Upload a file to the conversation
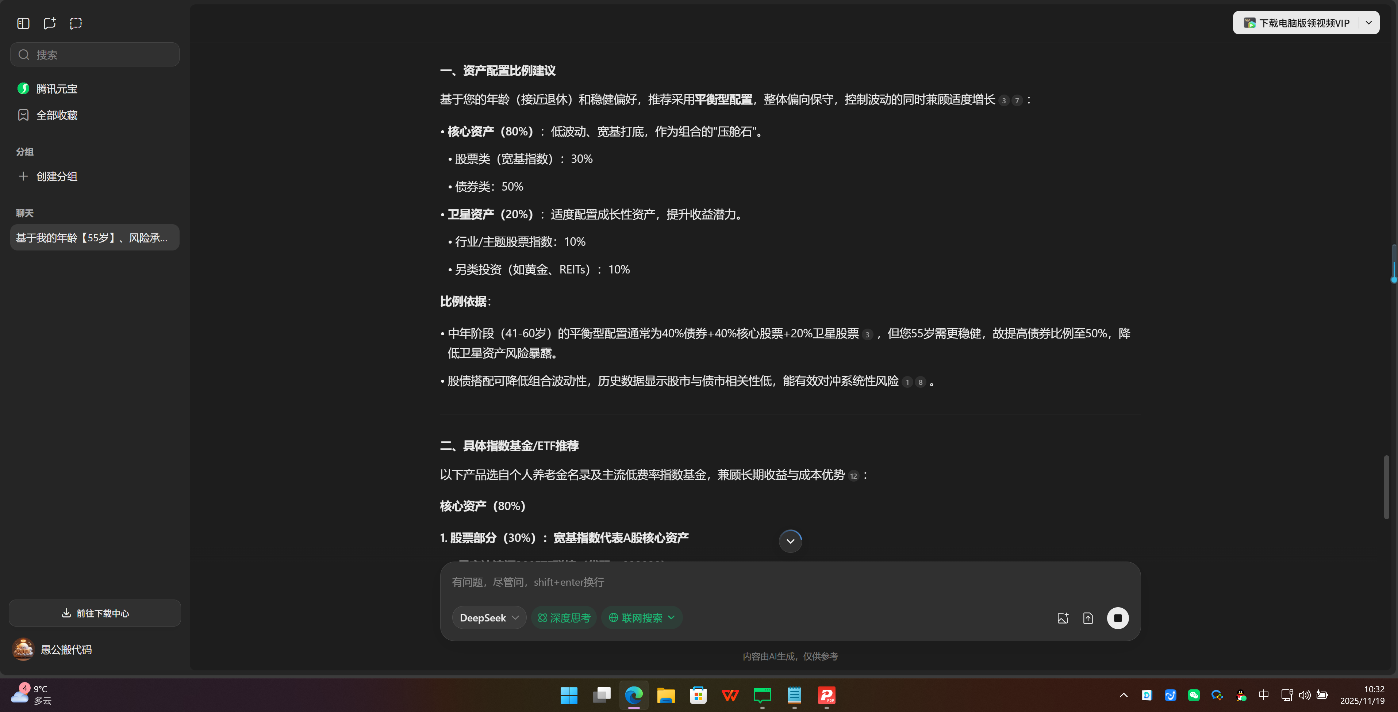The height and width of the screenshot is (712, 1398). pos(1088,617)
